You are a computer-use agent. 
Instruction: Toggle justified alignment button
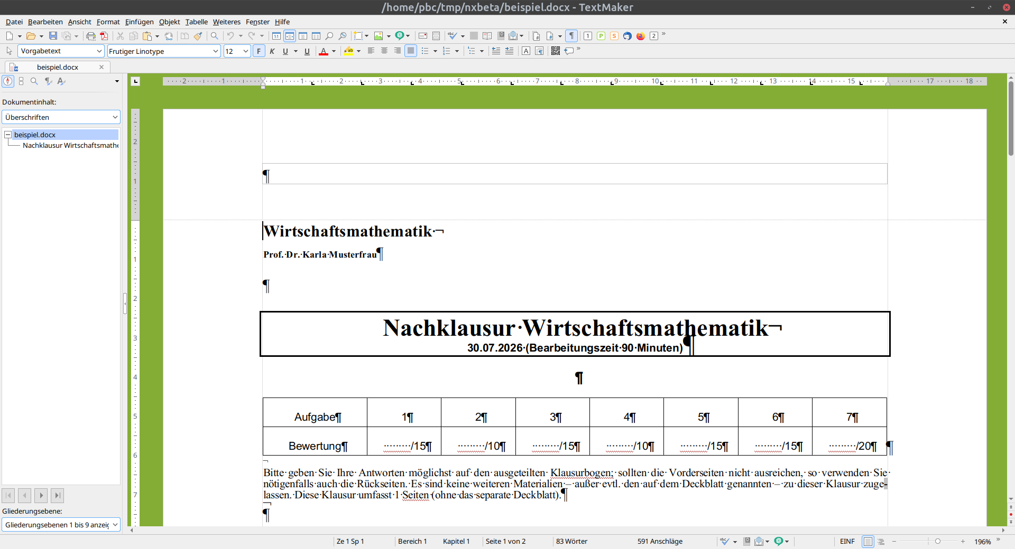pyautogui.click(x=411, y=51)
